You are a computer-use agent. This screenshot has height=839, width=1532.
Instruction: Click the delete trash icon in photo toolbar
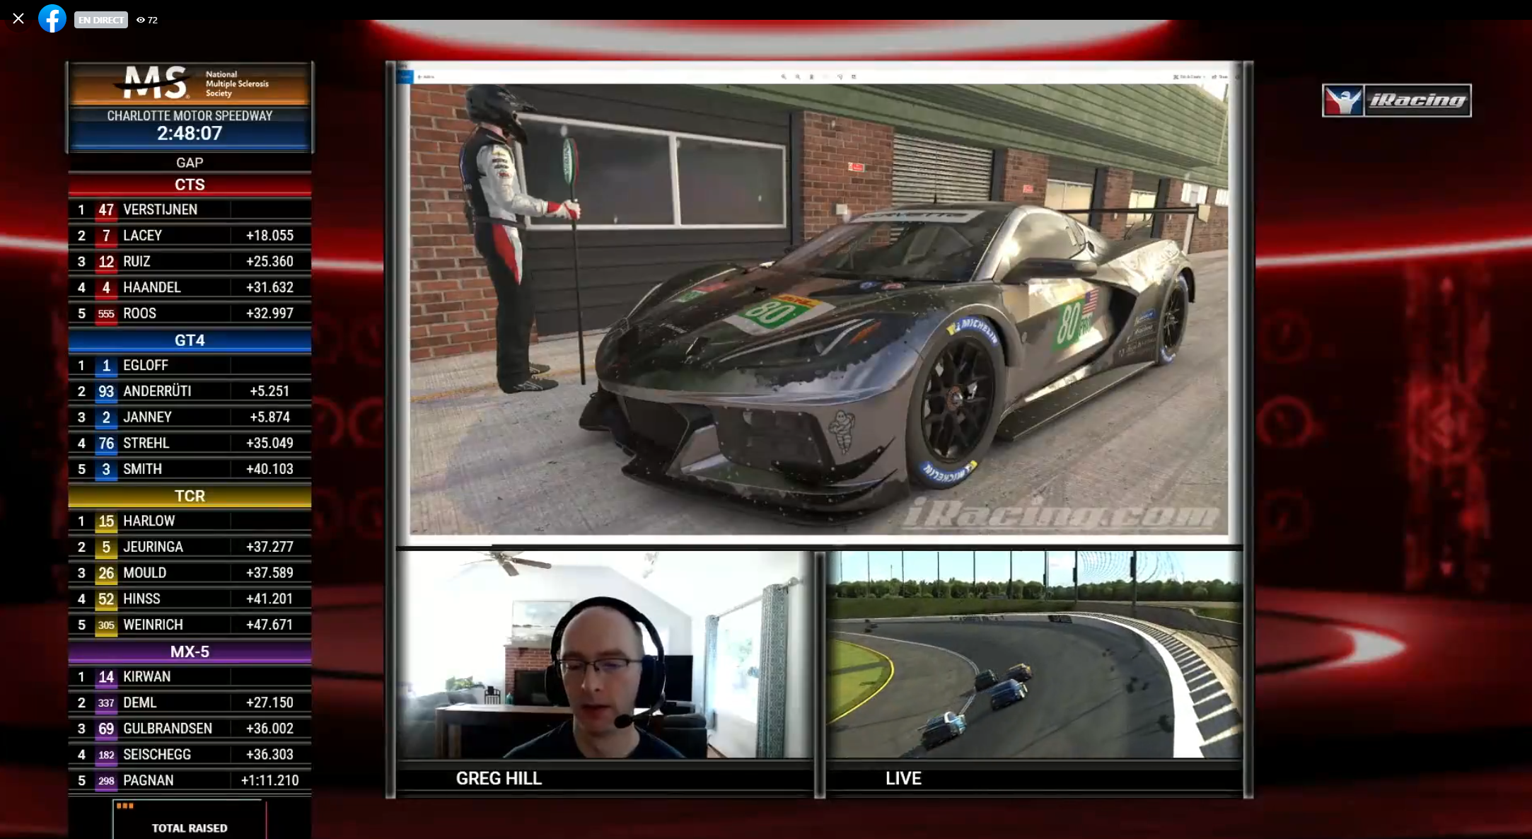[x=811, y=76]
